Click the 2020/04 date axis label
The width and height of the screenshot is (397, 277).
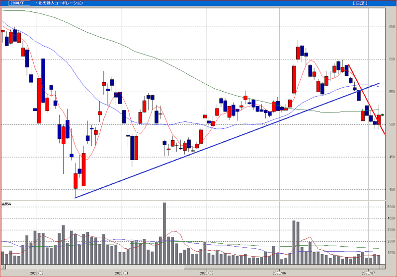(x=122, y=272)
